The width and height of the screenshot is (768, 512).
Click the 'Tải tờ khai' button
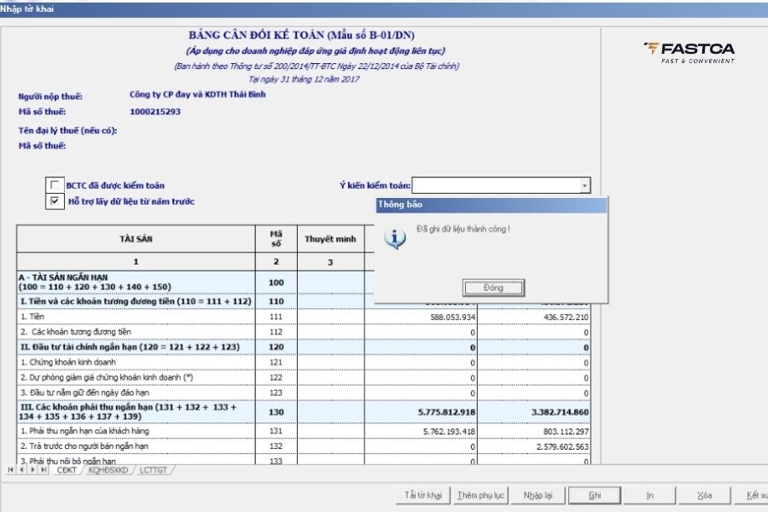click(423, 495)
